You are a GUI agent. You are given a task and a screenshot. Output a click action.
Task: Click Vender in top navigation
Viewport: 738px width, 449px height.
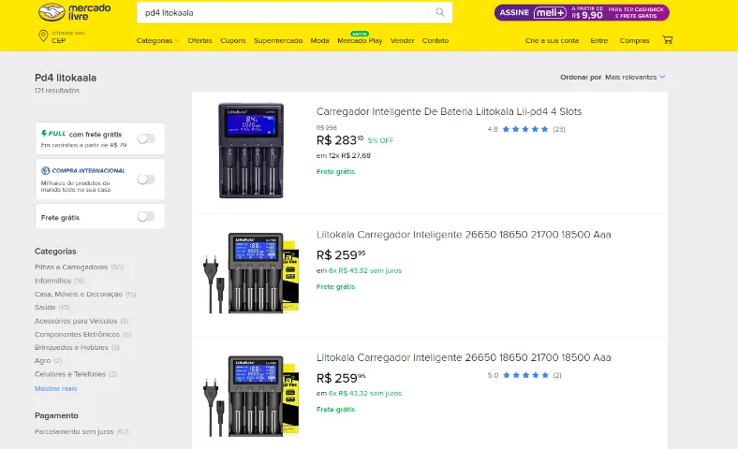402,41
